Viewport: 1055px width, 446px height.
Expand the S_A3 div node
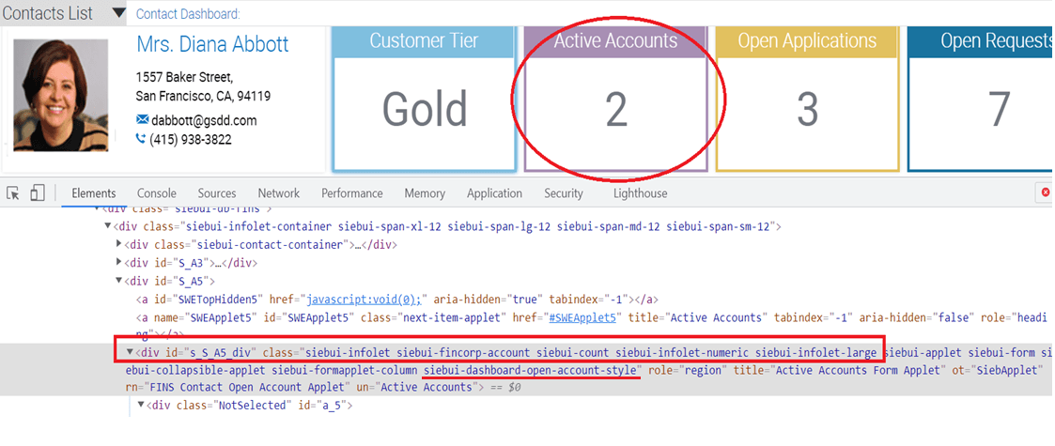[x=119, y=262]
